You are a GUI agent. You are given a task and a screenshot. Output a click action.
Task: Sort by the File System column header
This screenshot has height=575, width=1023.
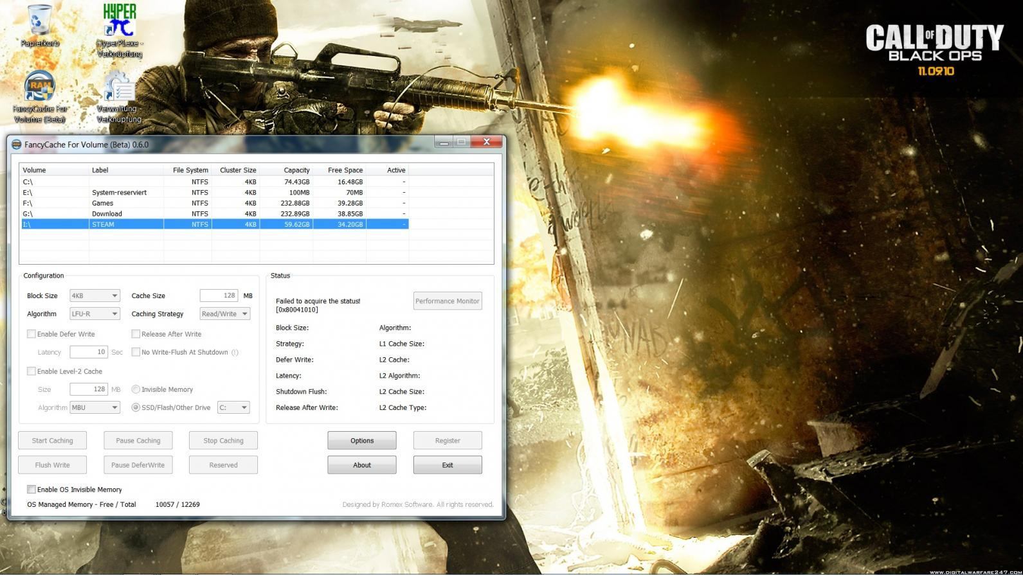coord(188,170)
